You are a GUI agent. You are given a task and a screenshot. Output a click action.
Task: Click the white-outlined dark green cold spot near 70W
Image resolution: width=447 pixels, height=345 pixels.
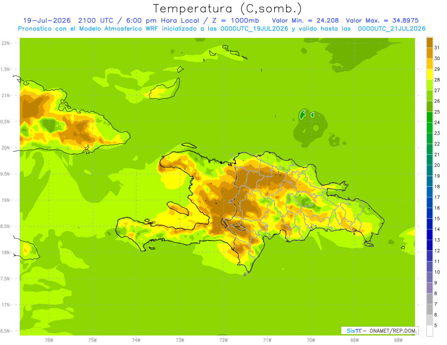click(x=302, y=115)
